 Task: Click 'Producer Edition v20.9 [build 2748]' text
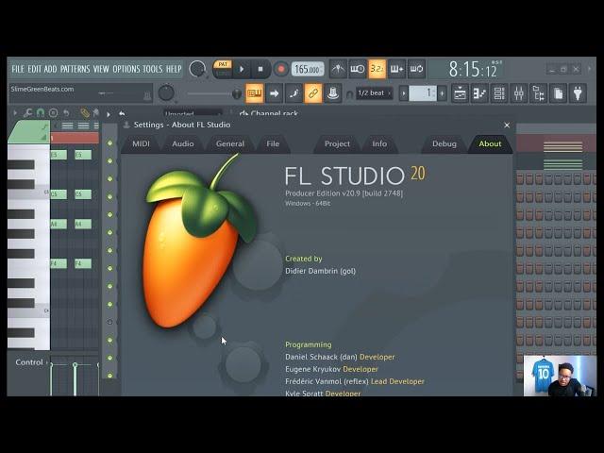[344, 193]
